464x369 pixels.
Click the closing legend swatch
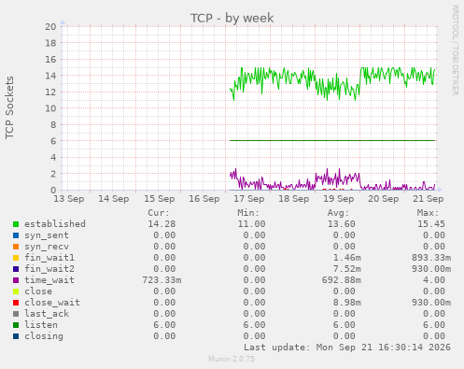(16, 336)
